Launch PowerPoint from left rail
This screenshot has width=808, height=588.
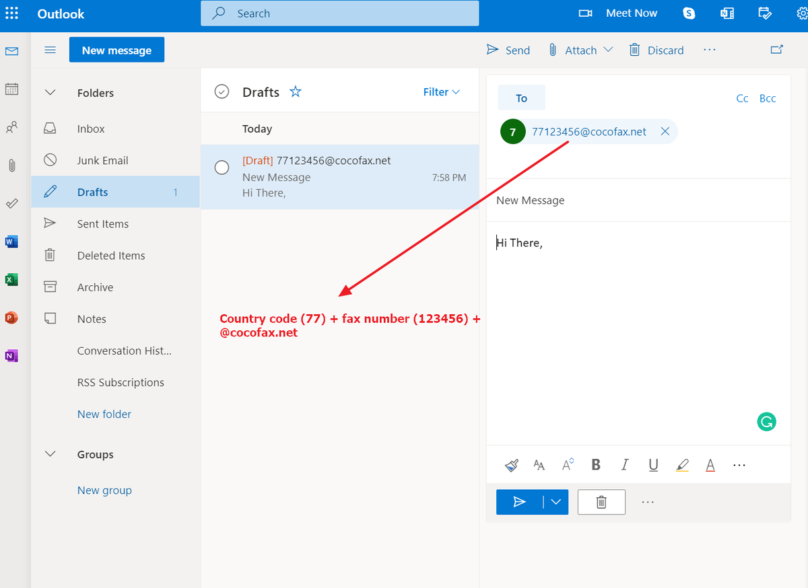coord(11,318)
